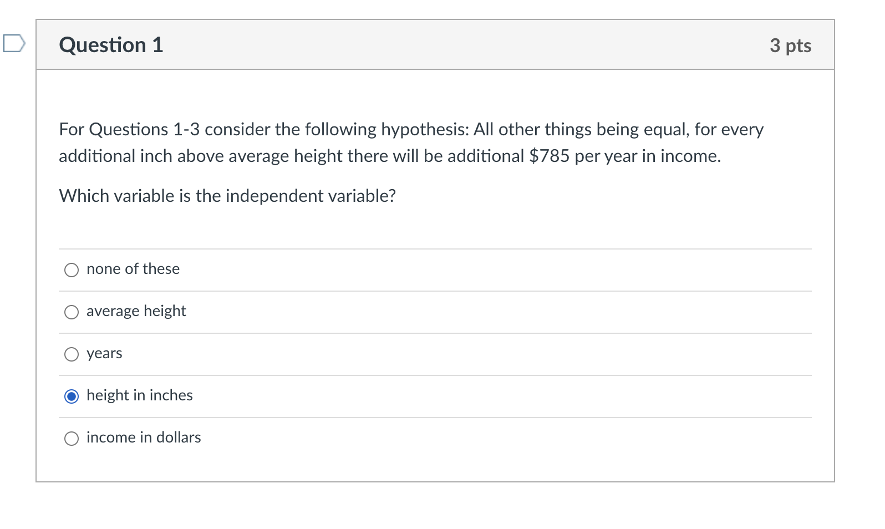Click the '$785' amount in the hypothesis
885x529 pixels.
pos(550,156)
